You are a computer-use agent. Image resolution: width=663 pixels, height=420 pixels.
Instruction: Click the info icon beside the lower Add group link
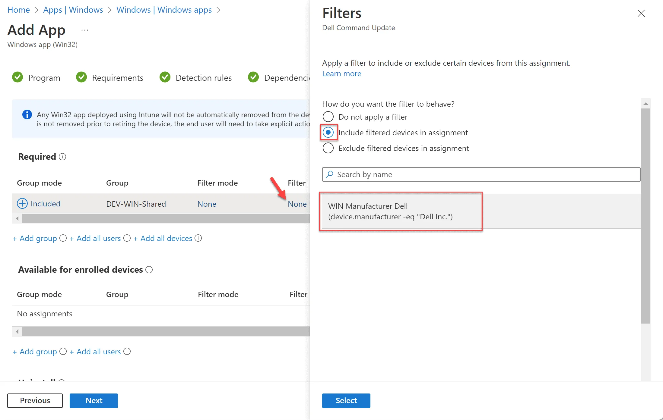[x=63, y=351]
